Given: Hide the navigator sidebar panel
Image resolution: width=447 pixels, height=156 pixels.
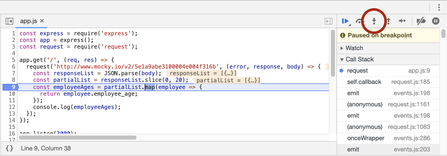Looking at the screenshot, I should [9, 21].
